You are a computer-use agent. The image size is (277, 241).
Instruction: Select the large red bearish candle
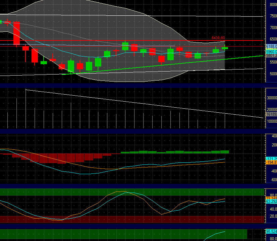(x=16, y=33)
